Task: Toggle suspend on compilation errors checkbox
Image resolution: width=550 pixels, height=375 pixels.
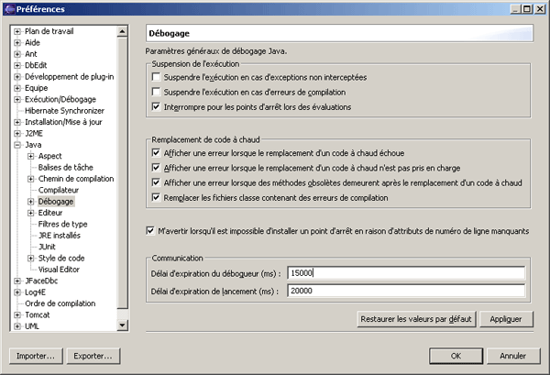Action: click(x=157, y=94)
